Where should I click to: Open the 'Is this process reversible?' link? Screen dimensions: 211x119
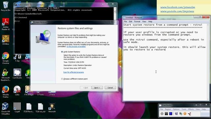76,47
